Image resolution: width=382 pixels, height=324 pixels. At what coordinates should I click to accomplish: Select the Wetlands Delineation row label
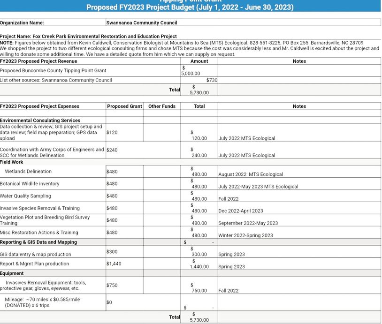coord(28,172)
